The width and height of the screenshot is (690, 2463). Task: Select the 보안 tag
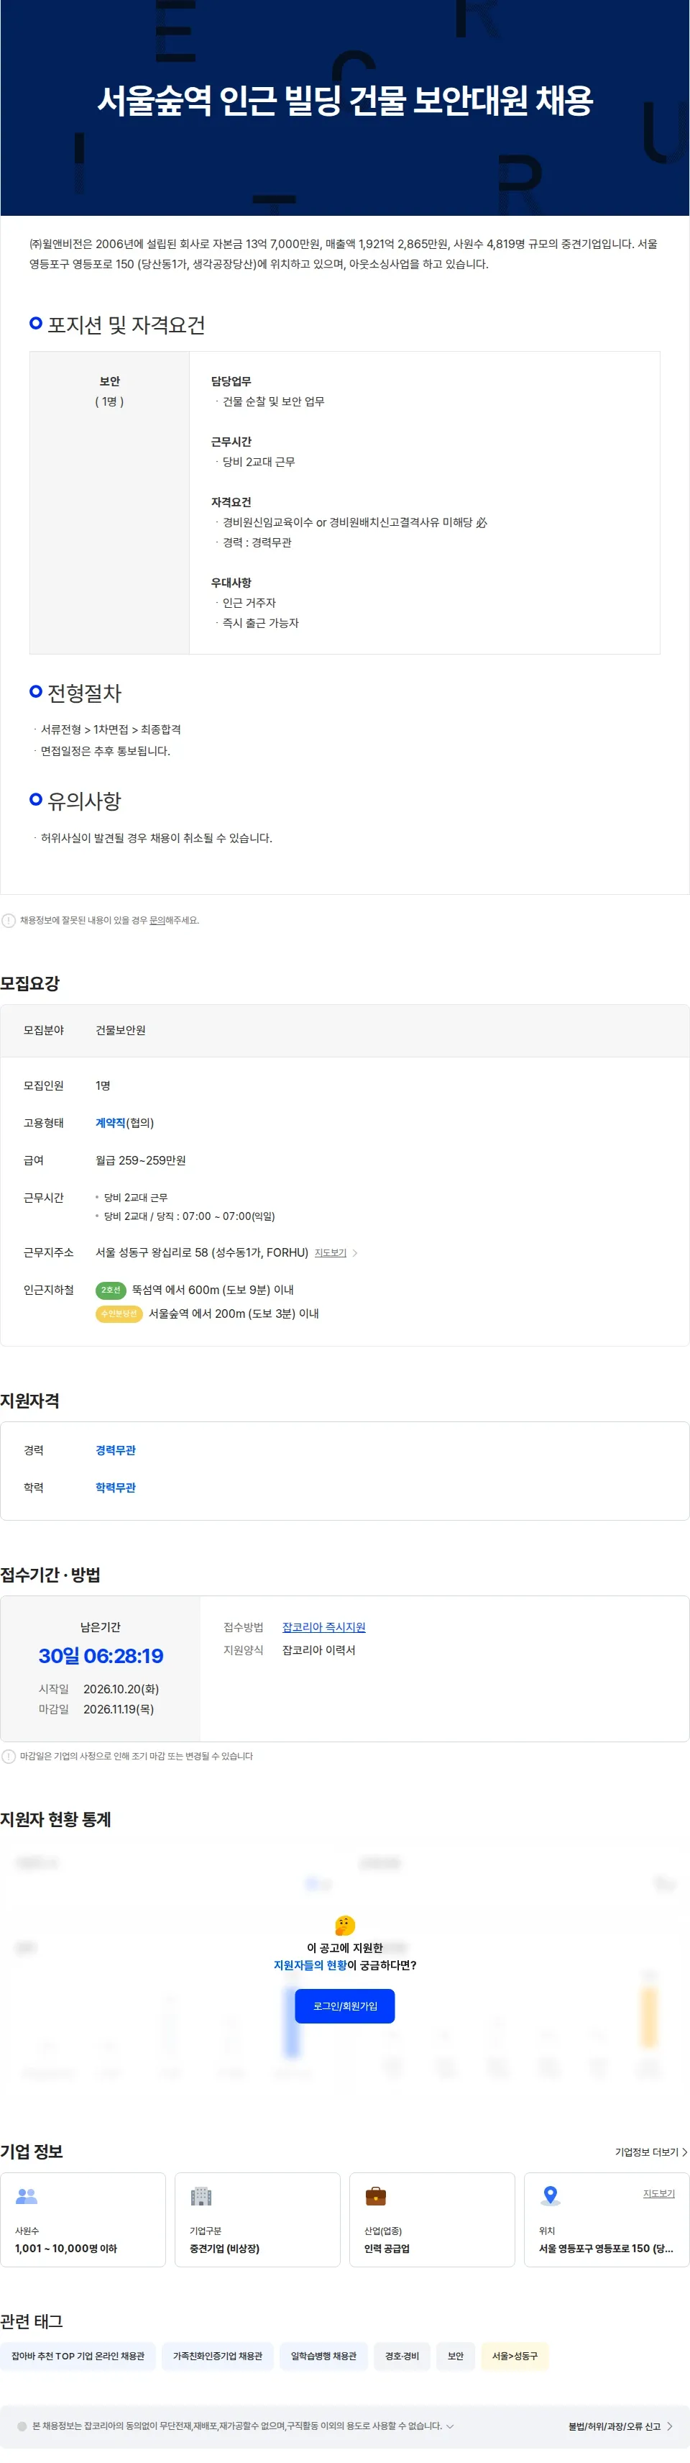tap(456, 2356)
